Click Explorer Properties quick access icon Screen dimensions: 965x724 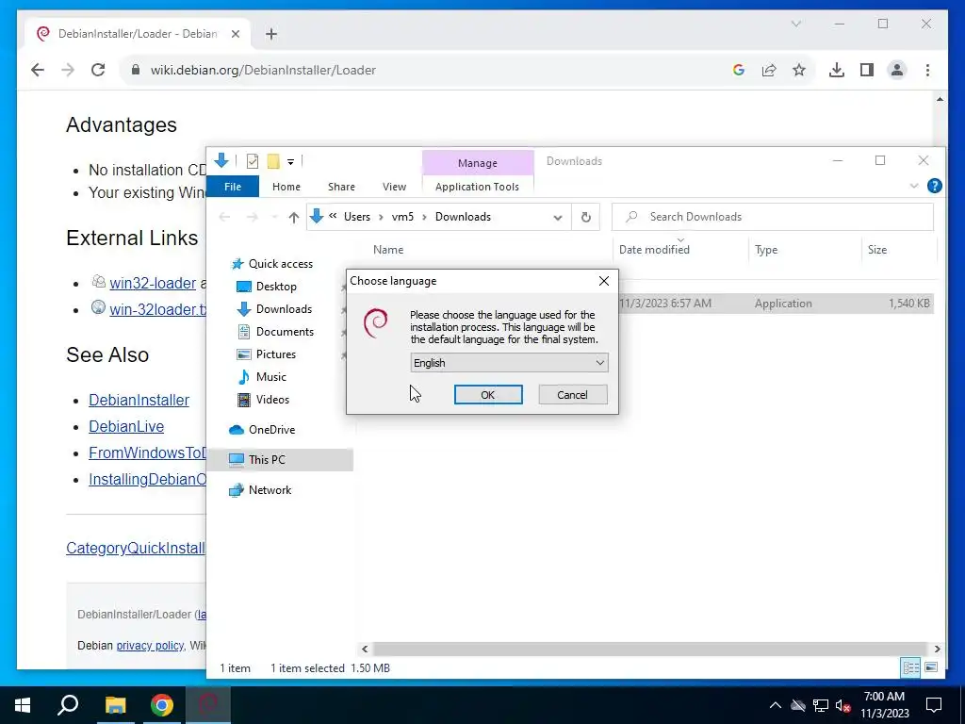click(x=253, y=161)
